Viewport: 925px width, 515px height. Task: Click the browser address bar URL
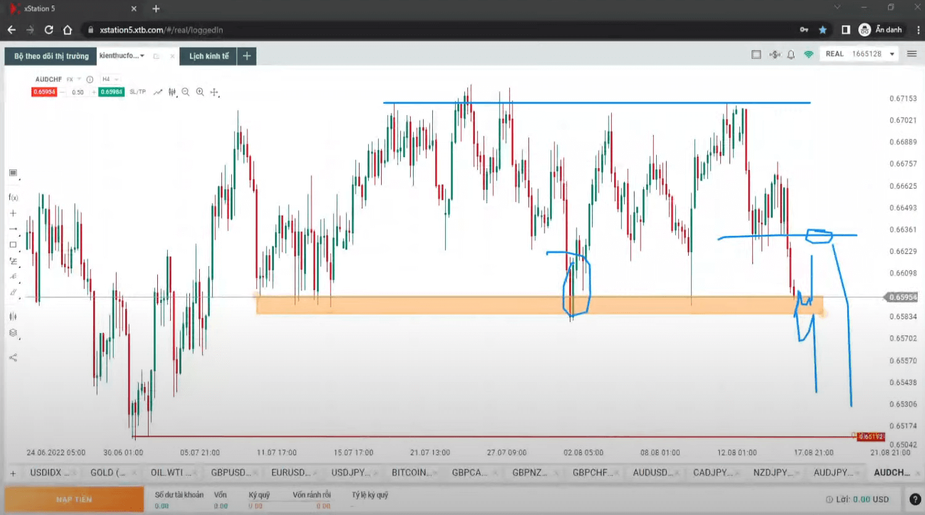162,30
